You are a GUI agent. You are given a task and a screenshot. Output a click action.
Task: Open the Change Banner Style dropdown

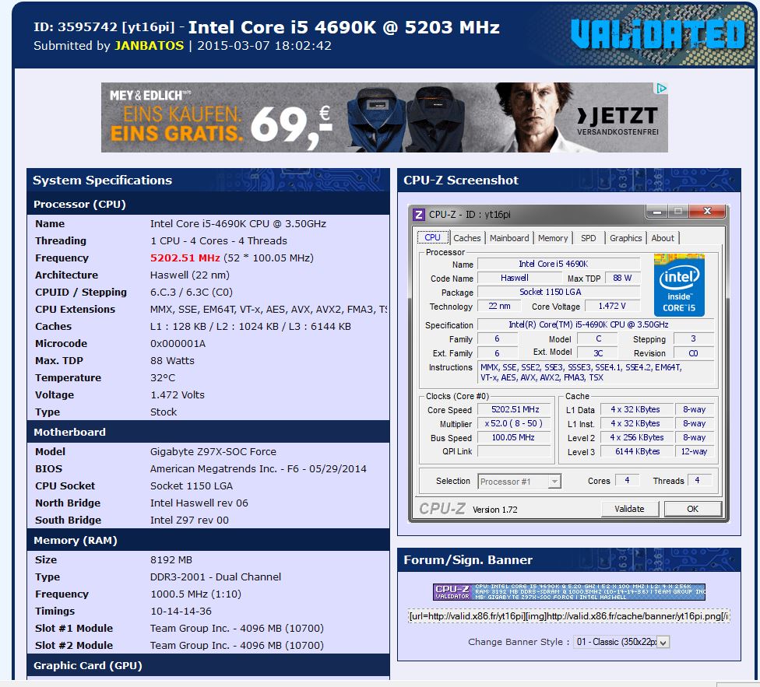click(621, 642)
